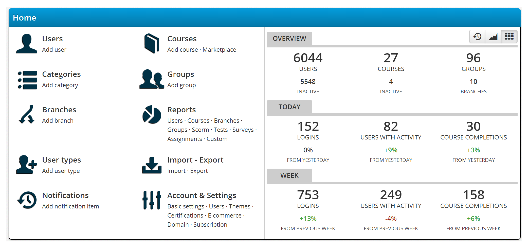Open the Import - Export heading link

click(x=195, y=160)
